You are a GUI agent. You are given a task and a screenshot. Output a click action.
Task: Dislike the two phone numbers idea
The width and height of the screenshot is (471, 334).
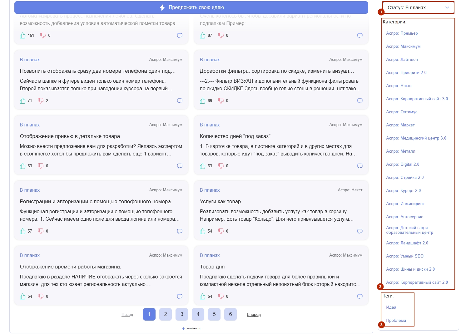[41, 101]
